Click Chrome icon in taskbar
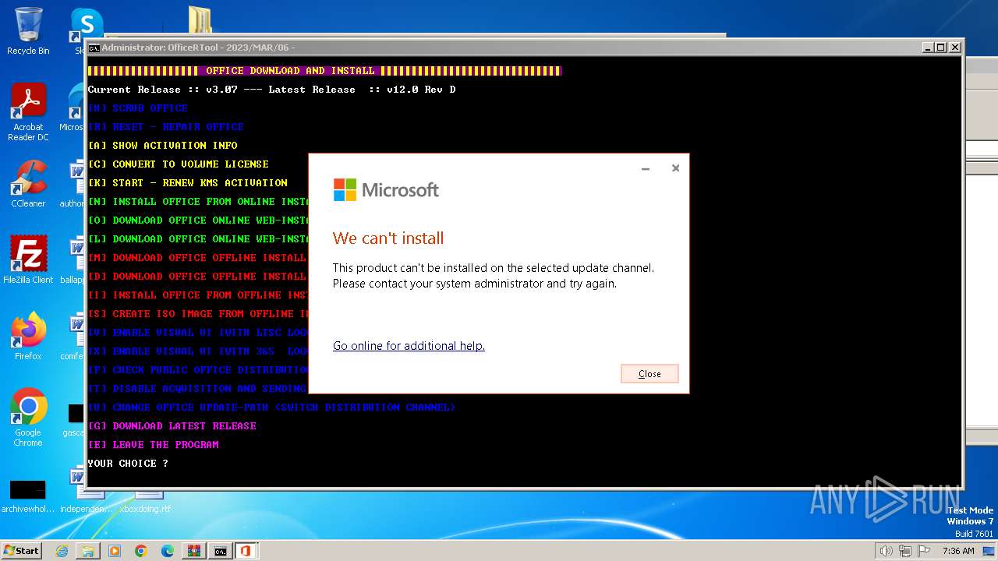998x561 pixels. pyautogui.click(x=141, y=551)
